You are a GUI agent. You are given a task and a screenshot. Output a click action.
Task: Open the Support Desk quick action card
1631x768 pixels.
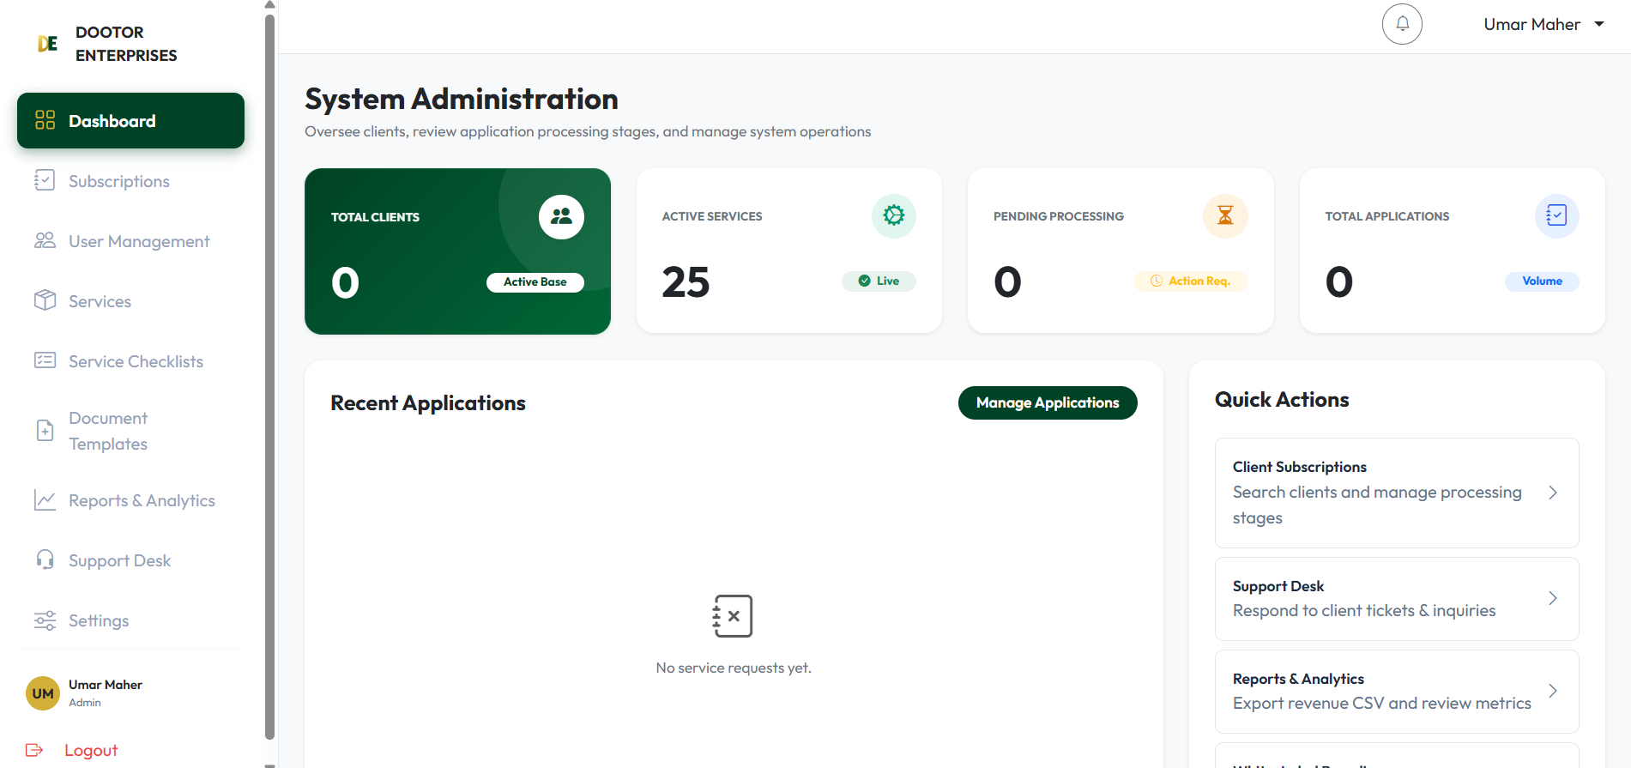click(x=1397, y=599)
